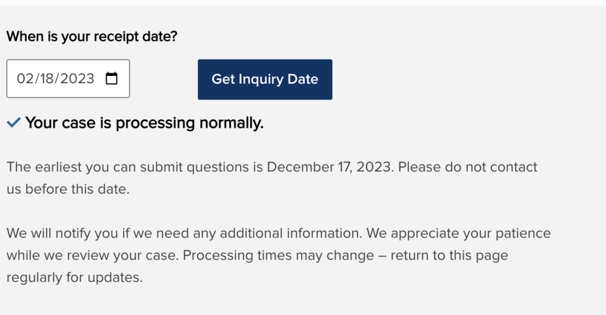Click 'Please do not contact' sentence
The height and width of the screenshot is (315, 606).
point(468,167)
